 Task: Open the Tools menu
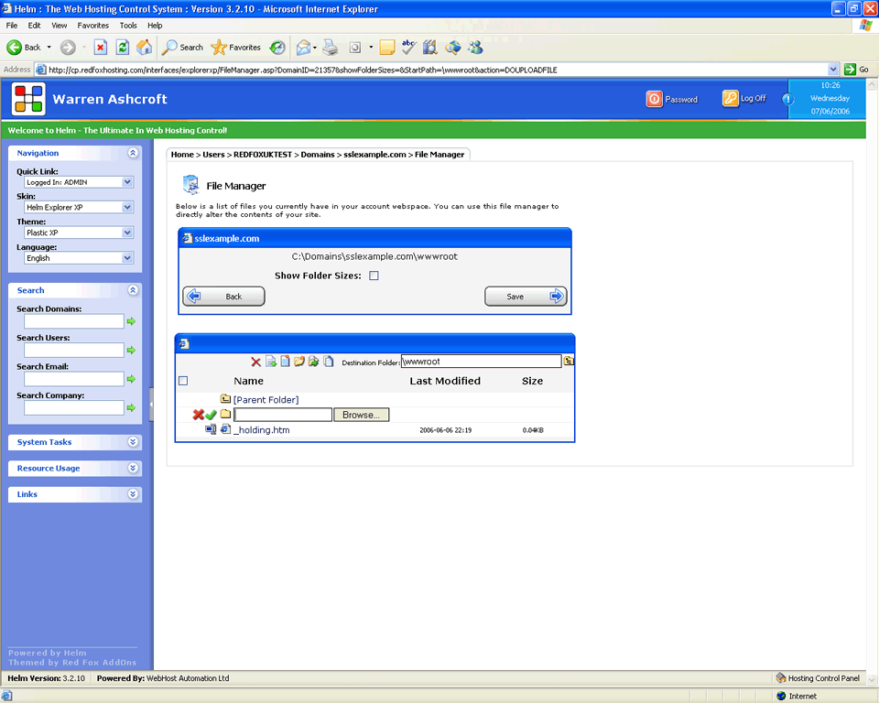tap(128, 26)
